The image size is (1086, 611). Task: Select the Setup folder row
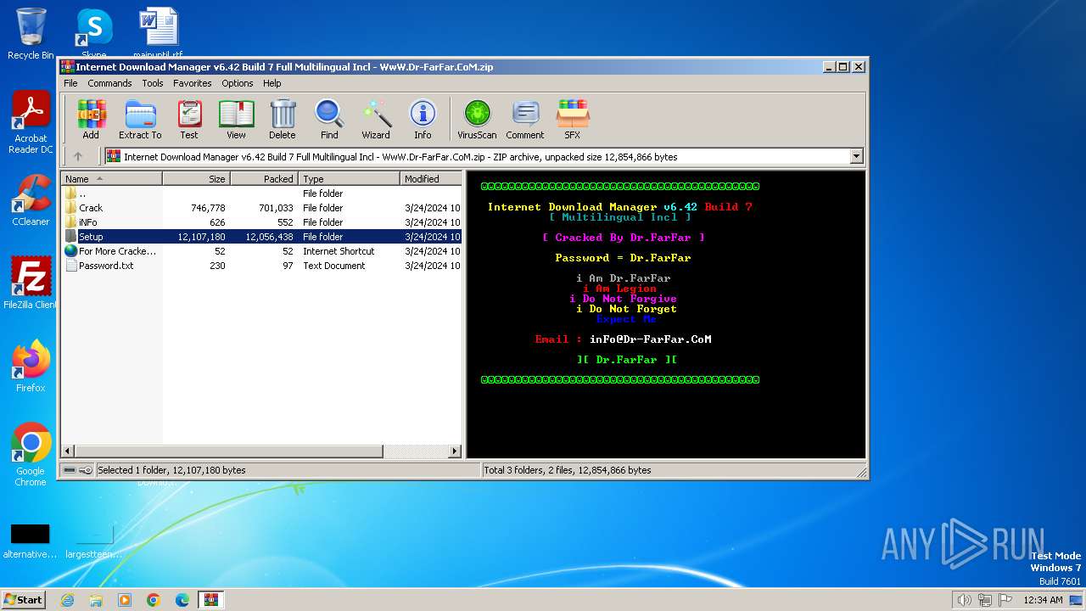coord(261,237)
